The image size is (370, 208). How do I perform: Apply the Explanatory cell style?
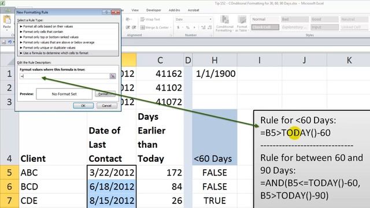point(295,27)
